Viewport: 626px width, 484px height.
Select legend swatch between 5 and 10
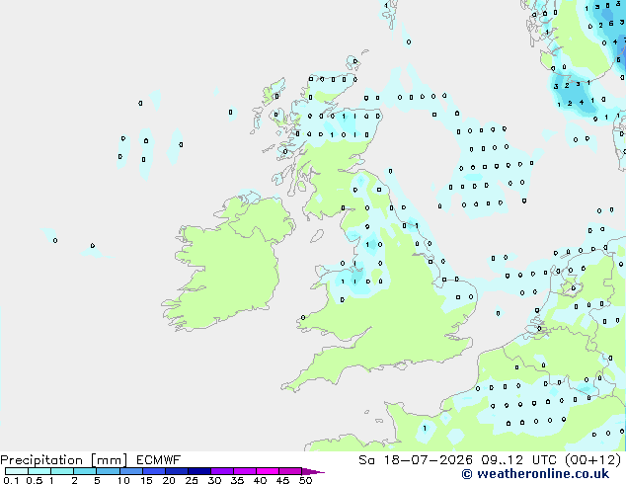tap(108, 471)
